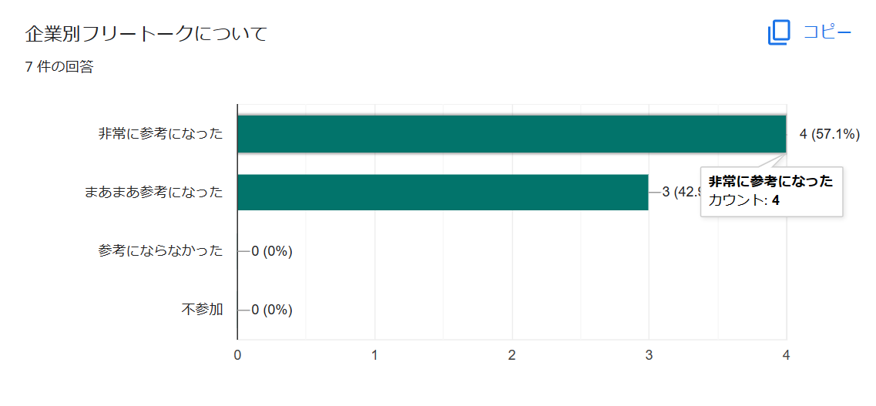
Task: Select the まあまあ参考になった bar
Action: (443, 192)
